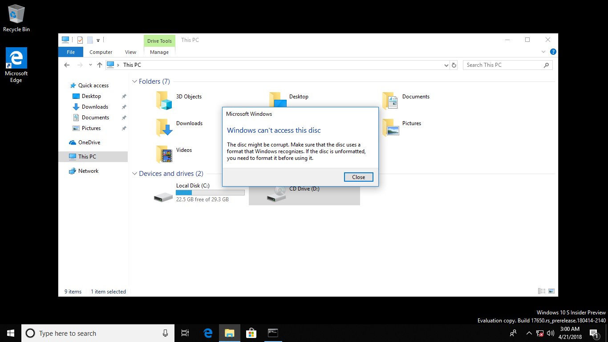The width and height of the screenshot is (608, 342).
Task: Open Desktop under Quick access
Action: 91,96
